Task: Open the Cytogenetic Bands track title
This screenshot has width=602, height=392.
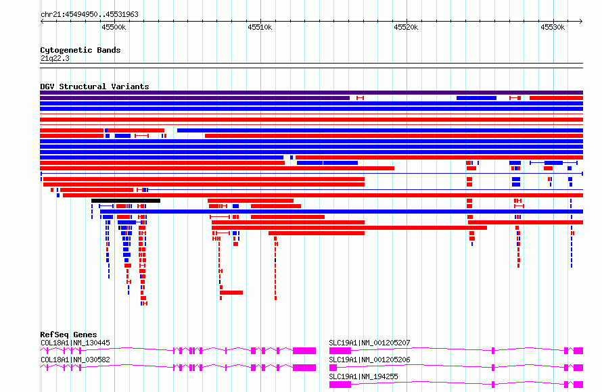Action: (x=80, y=50)
